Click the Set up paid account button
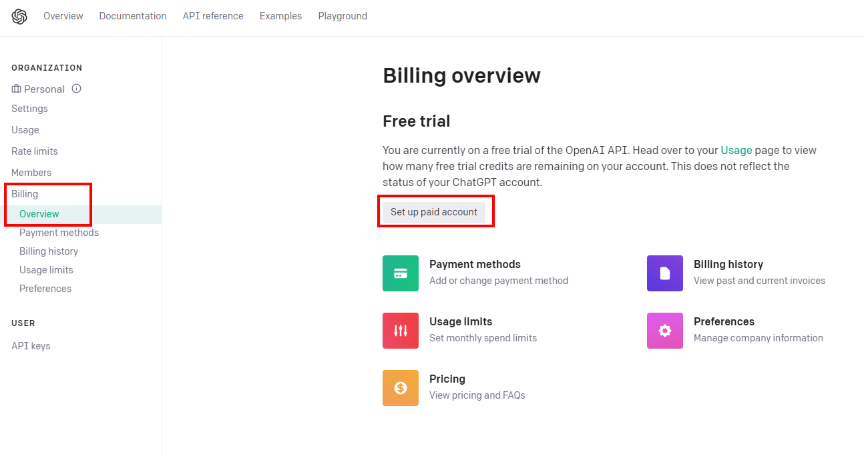 [x=434, y=212]
